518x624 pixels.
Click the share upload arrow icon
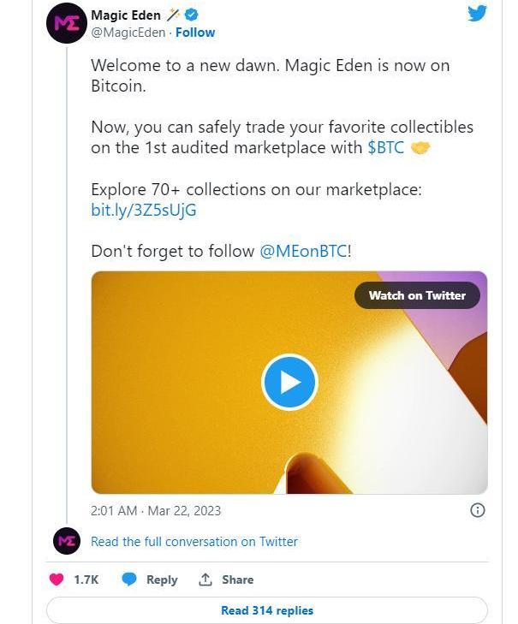[x=205, y=579]
